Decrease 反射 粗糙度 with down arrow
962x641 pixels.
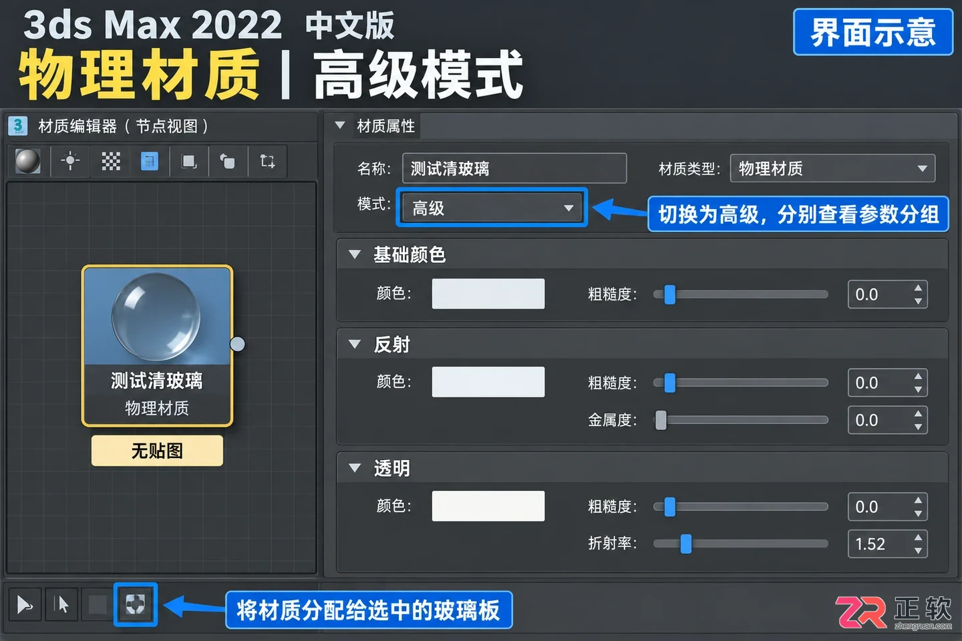click(x=918, y=389)
